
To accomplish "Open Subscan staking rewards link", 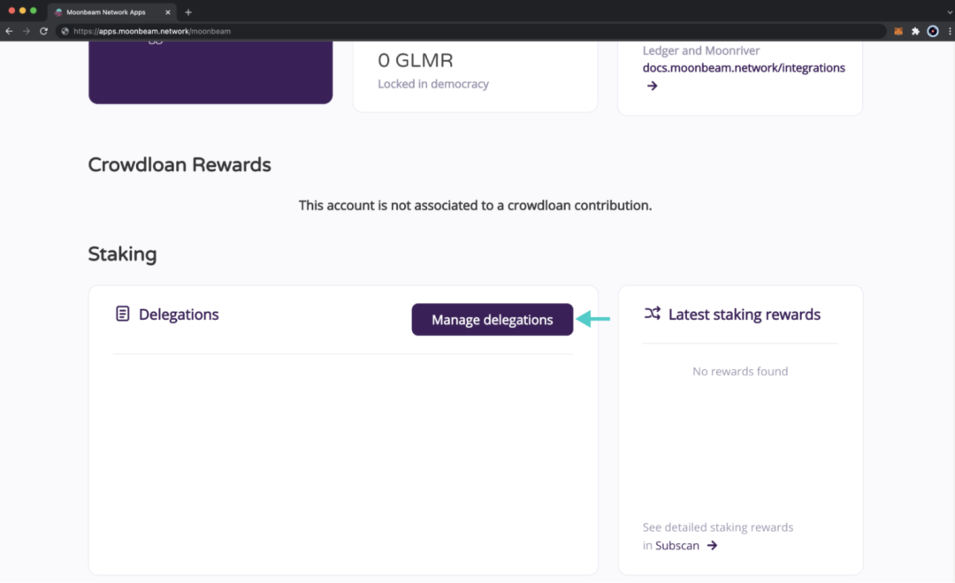I will coord(676,545).
